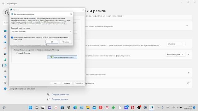Open the System category icon in Settings sidebar
Image resolution: width=198 pixels, height=111 pixels.
click(5, 31)
